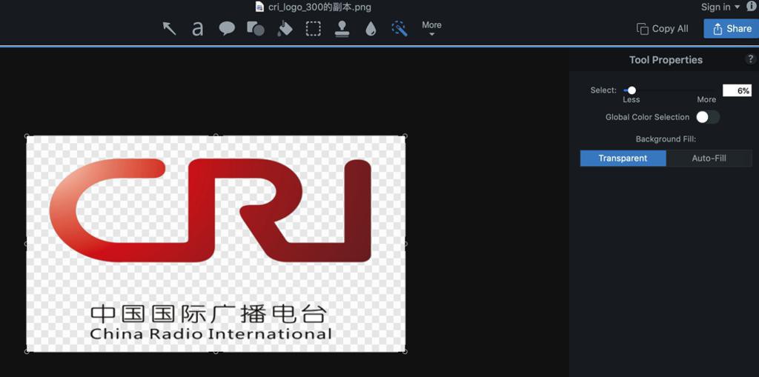Select the Shape tool
The width and height of the screenshot is (759, 377).
[x=256, y=29]
